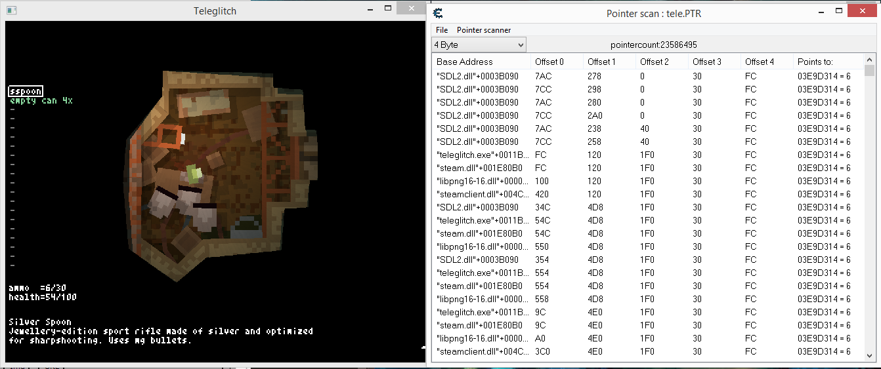Click the Teleglitch window icon
Screen dimensions: 881x369
pos(11,10)
